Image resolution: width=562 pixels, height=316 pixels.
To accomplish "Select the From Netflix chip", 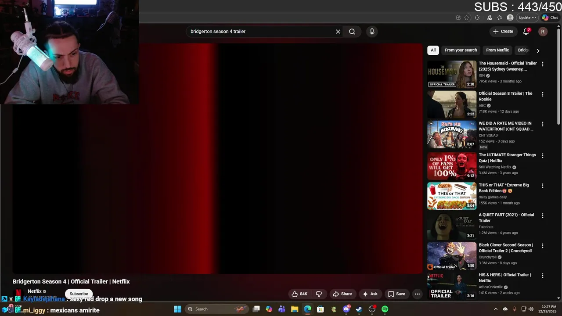I will click(x=497, y=50).
